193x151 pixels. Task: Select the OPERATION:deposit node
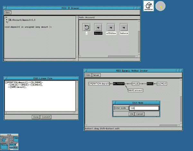(x=99, y=83)
